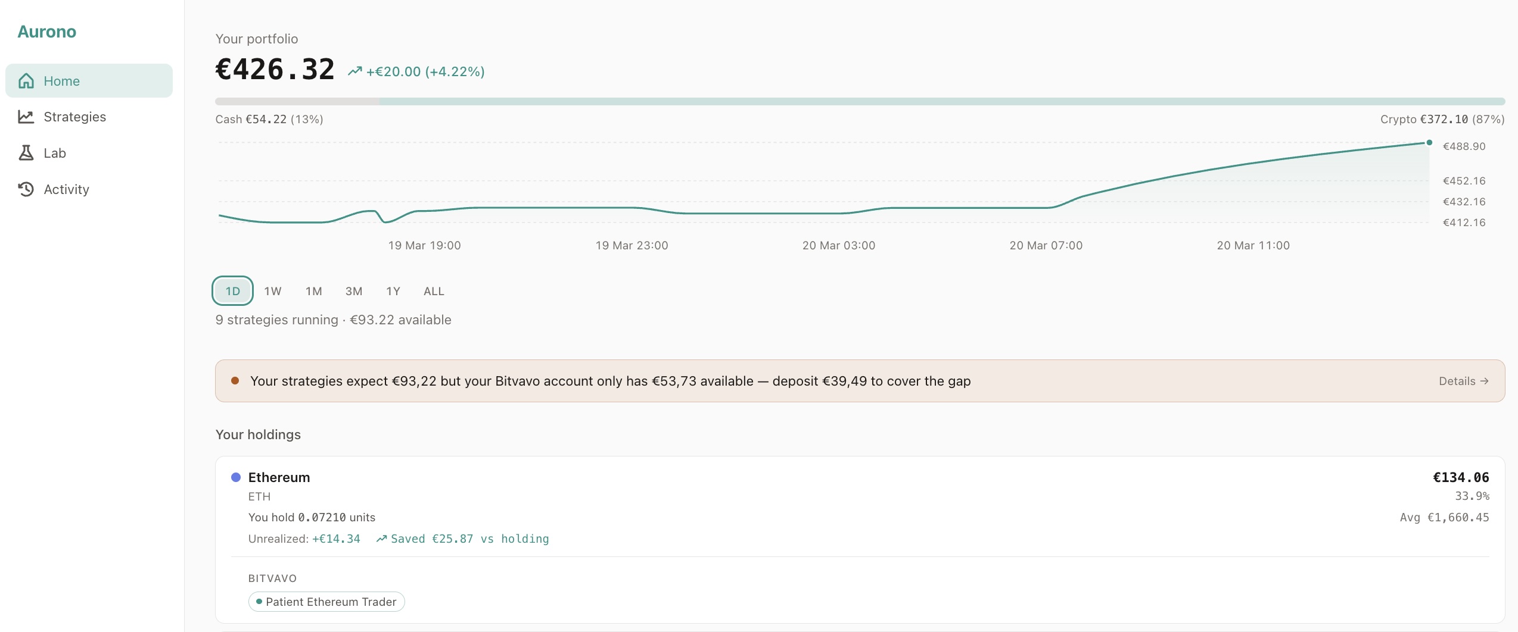The image size is (1518, 632).
Task: Click the Patient Ethereum Trader badge
Action: point(326,602)
